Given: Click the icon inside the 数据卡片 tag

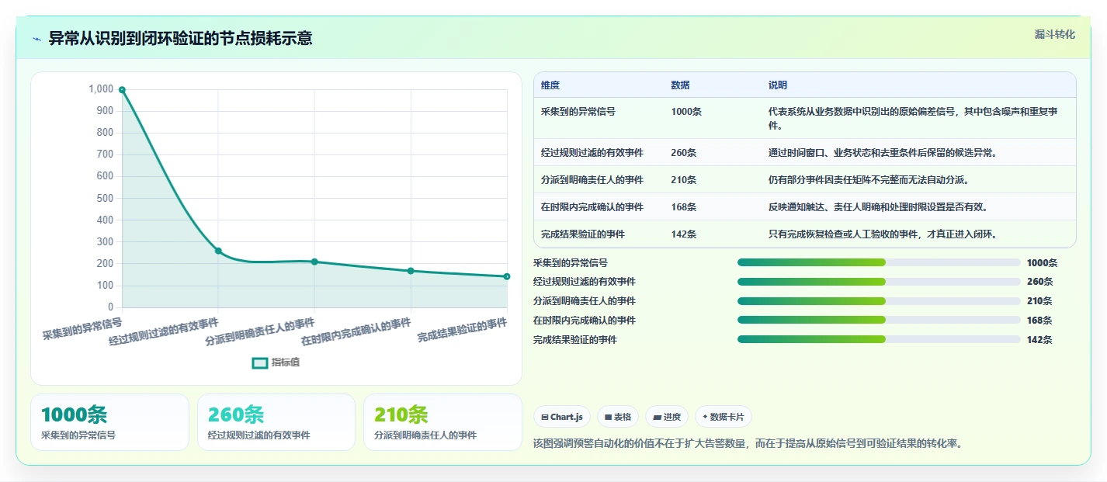Looking at the screenshot, I should [705, 418].
